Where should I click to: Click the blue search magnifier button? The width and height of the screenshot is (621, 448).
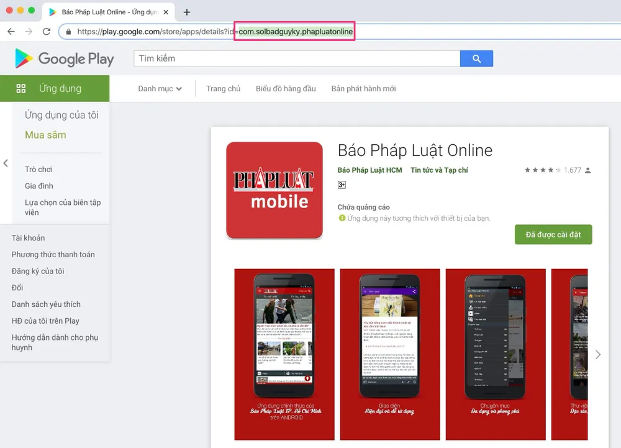coord(476,58)
